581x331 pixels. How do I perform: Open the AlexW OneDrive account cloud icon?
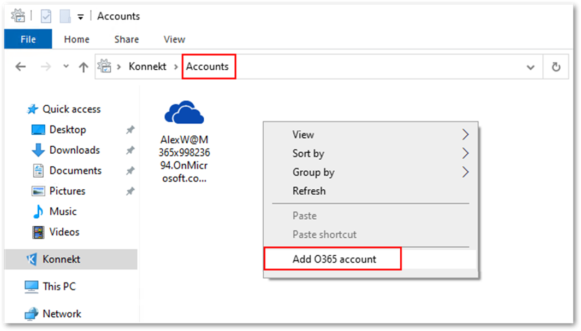pos(184,112)
